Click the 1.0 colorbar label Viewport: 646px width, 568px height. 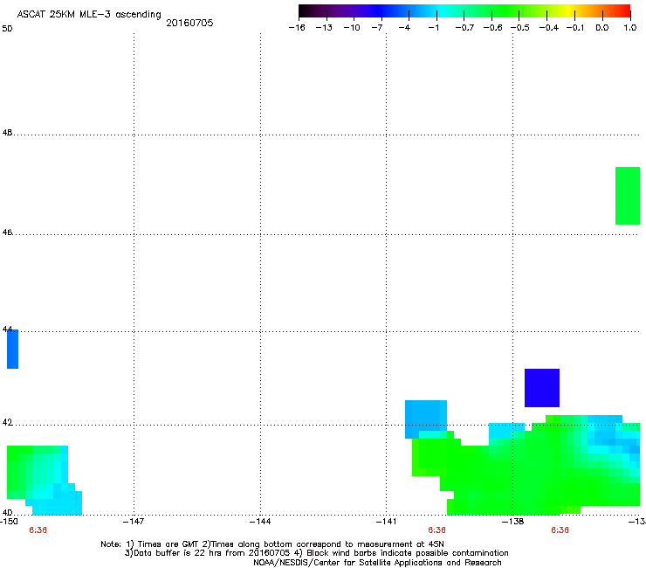tap(630, 28)
